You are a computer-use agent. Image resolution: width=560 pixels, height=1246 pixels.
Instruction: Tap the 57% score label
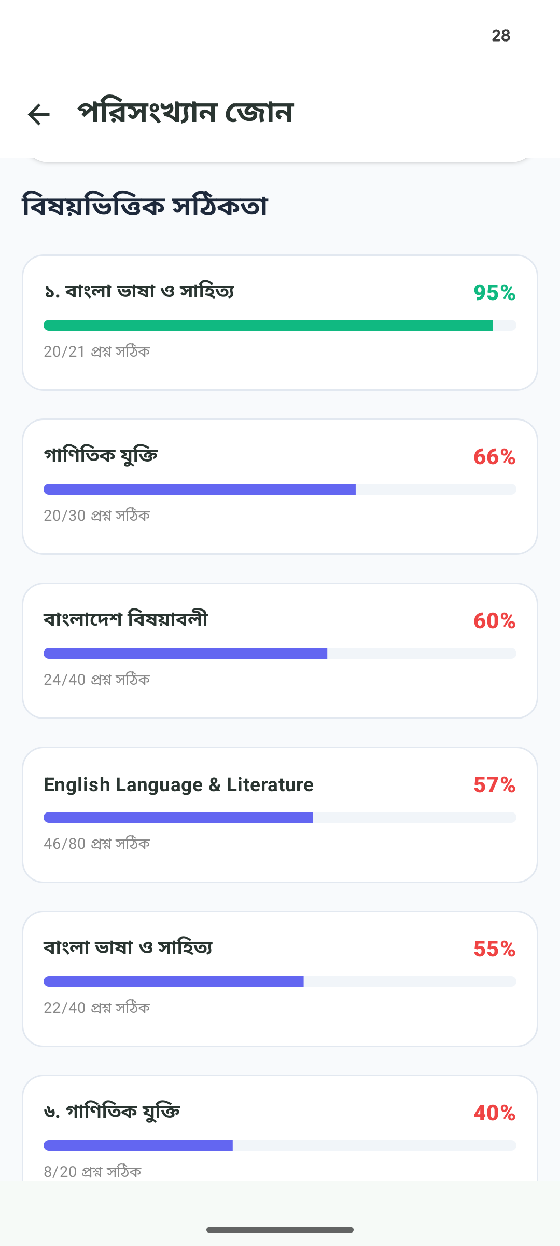click(494, 785)
